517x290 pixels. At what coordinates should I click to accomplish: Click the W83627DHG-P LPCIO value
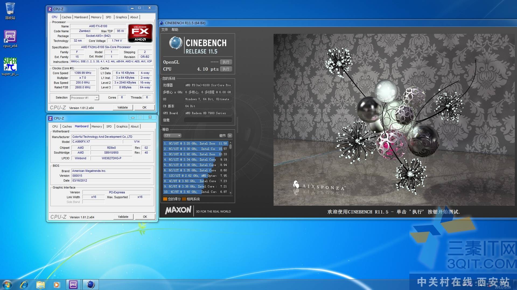point(111,158)
